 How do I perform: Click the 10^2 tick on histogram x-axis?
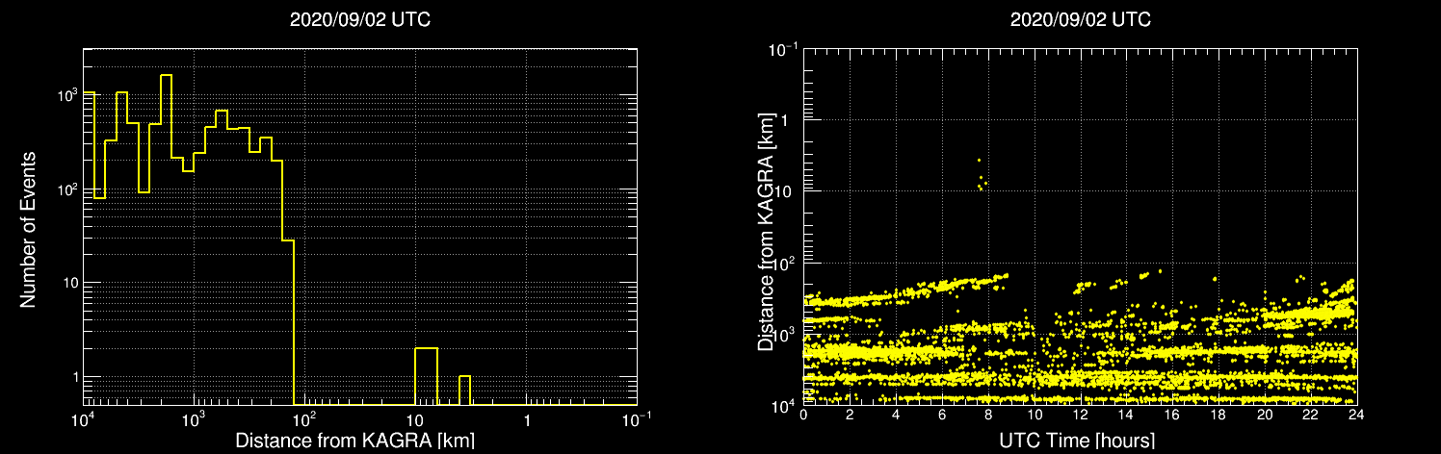304,418
